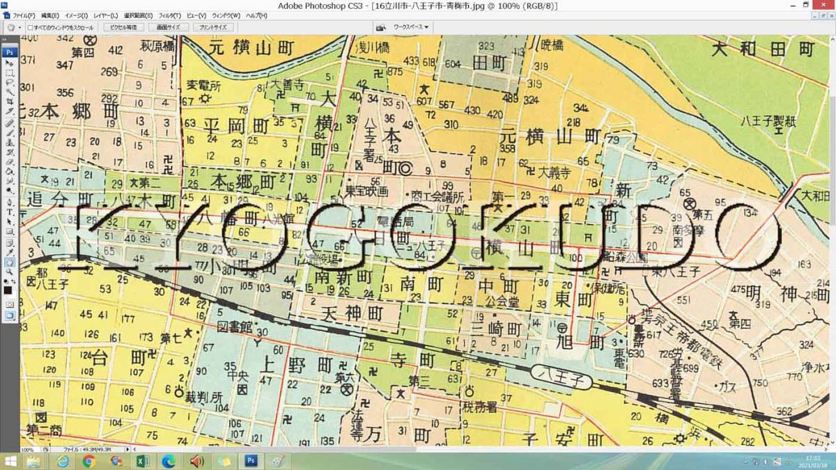Open the 選択範囲(S) menu
The image size is (836, 470).
click(139, 15)
